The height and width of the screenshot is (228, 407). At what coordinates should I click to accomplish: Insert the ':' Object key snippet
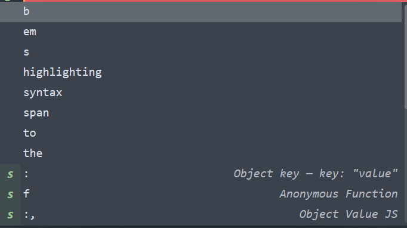pyautogui.click(x=201, y=174)
